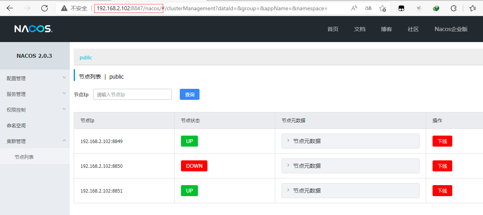The height and width of the screenshot is (215, 483).
Task: Add this page to favorites star icon
Action: pyautogui.click(x=382, y=8)
